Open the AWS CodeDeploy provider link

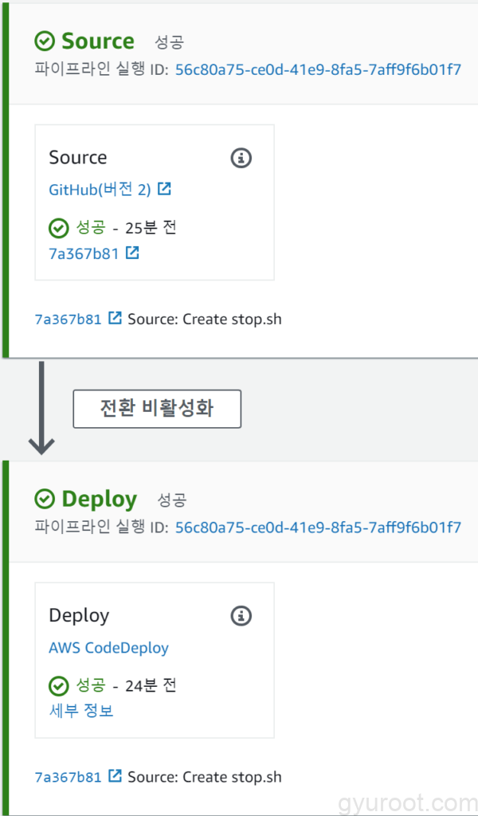point(108,648)
